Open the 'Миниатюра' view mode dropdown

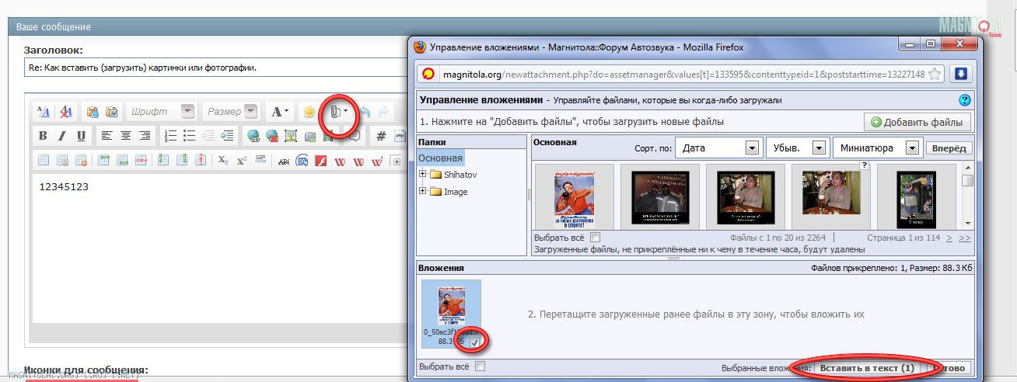pos(876,148)
